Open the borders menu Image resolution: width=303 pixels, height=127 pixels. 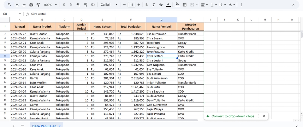(185, 5)
